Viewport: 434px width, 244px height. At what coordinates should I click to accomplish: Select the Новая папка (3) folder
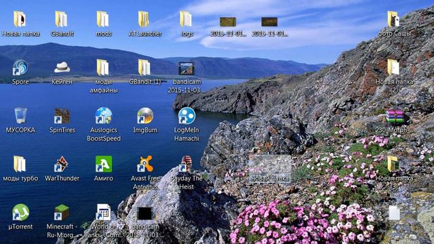pos(393,164)
